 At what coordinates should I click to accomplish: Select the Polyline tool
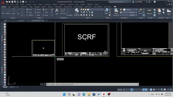pyautogui.click(x=8, y=11)
